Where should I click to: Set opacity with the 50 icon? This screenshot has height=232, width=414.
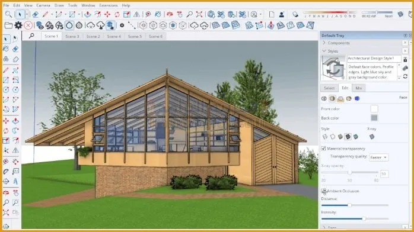(49, 25)
